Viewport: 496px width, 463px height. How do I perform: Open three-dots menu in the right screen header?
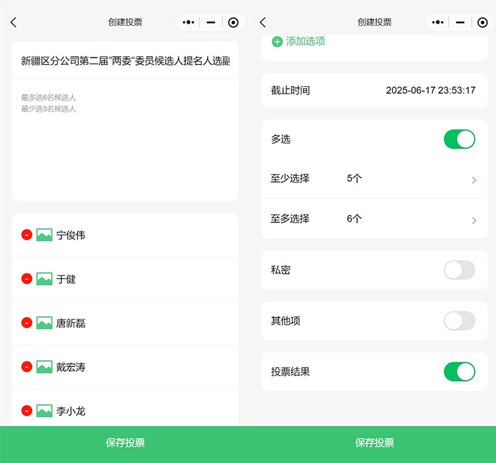437,22
